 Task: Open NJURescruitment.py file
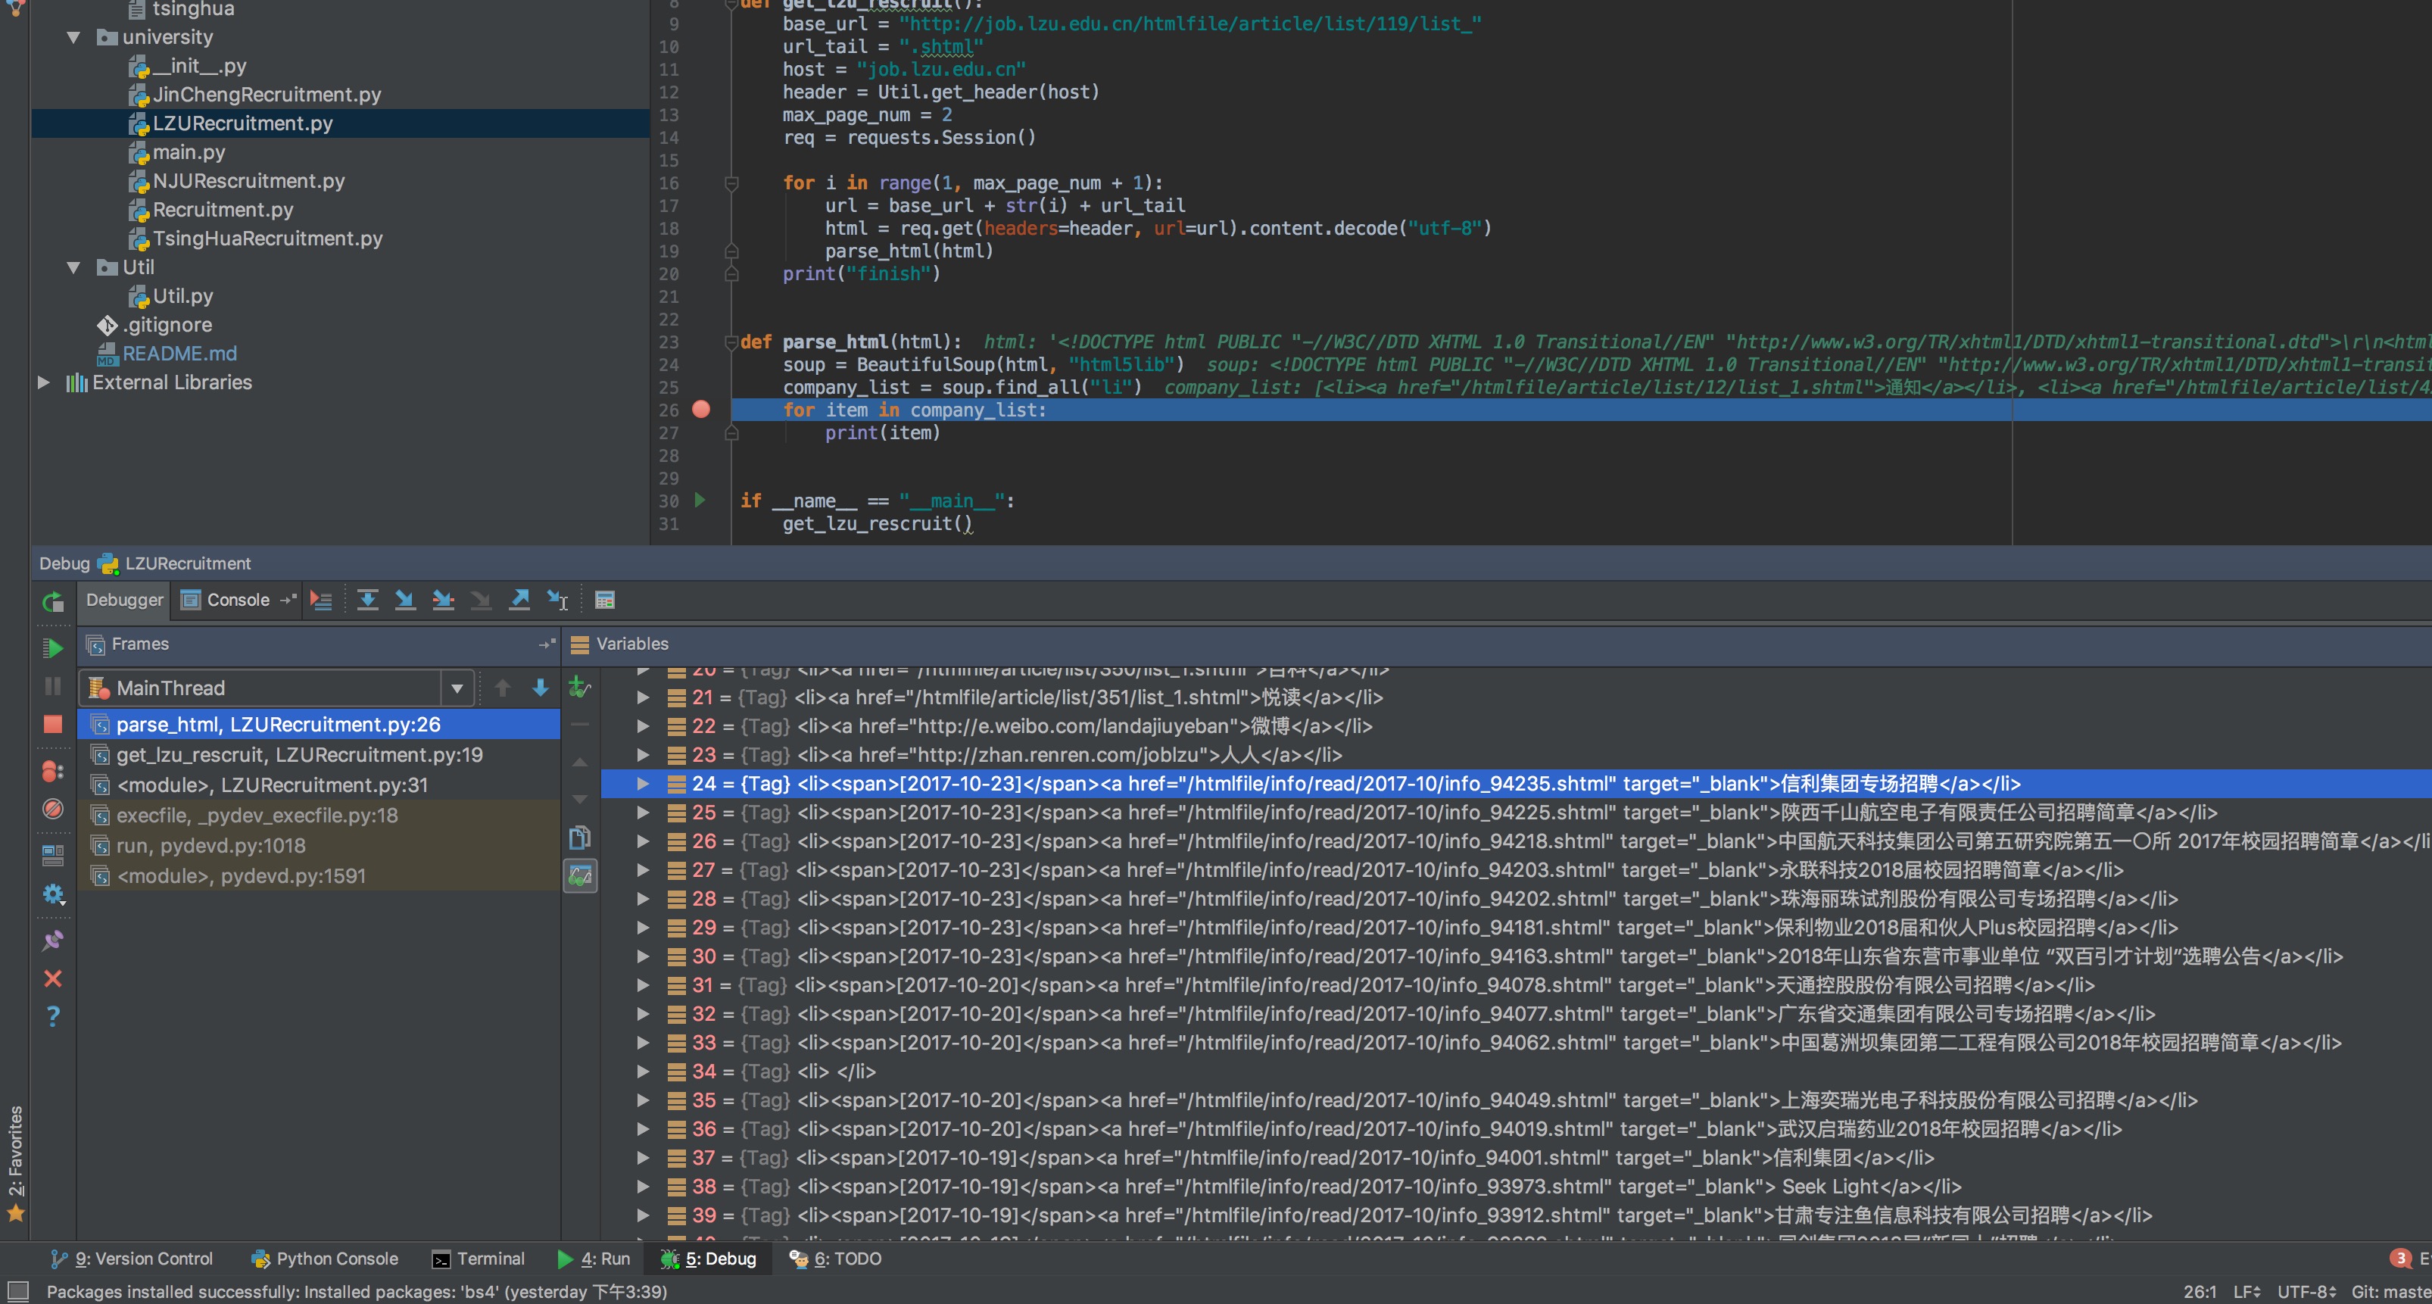click(x=237, y=181)
